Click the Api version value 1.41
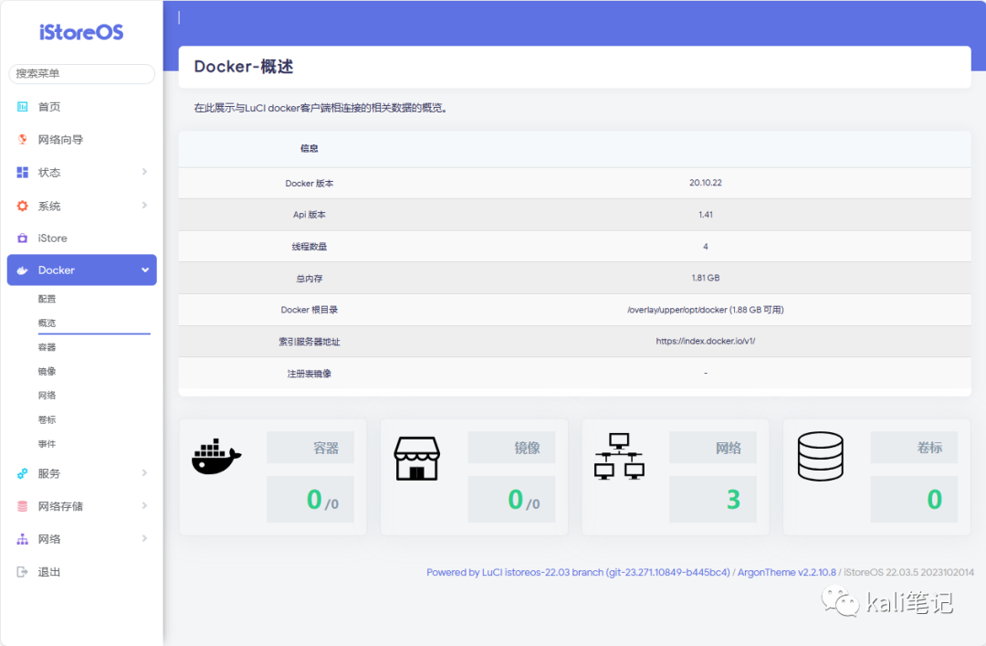The height and width of the screenshot is (646, 986). (706, 215)
